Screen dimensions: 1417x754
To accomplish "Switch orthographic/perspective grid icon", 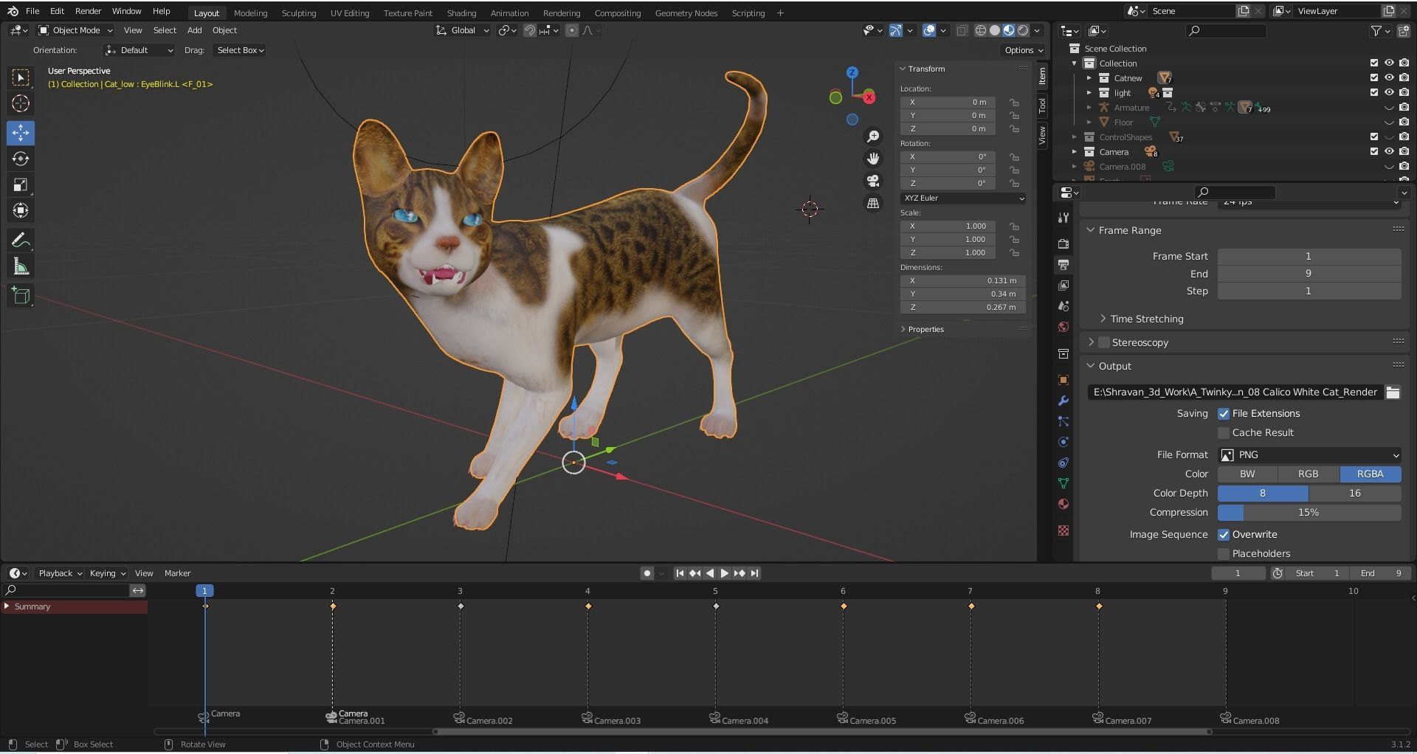I will coord(873,203).
